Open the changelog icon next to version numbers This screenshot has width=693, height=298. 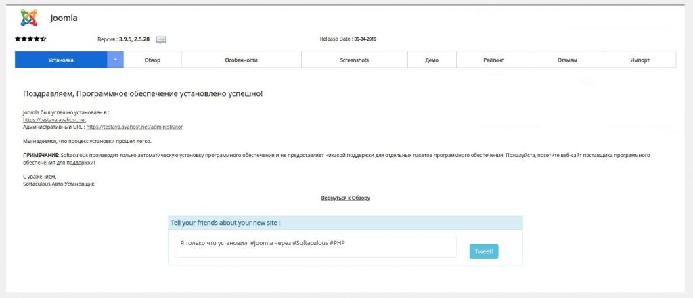click(x=161, y=39)
